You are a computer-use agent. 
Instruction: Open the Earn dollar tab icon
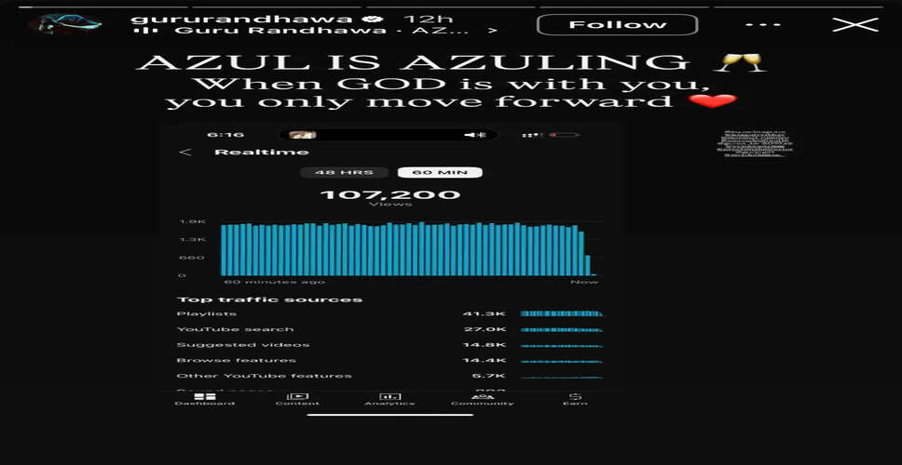click(575, 396)
